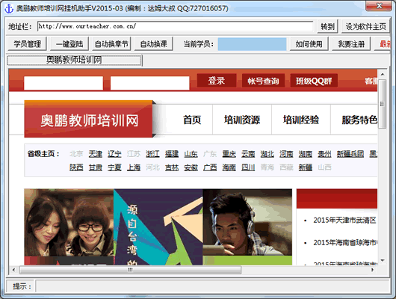Image resolution: width=396 pixels, height=299 pixels.
Task: Click the horizontal scrollbar thumb
Action: click(x=130, y=270)
